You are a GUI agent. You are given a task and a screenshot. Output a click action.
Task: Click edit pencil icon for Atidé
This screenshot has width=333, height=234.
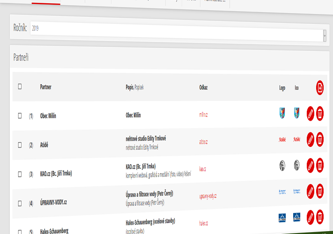[310, 139]
